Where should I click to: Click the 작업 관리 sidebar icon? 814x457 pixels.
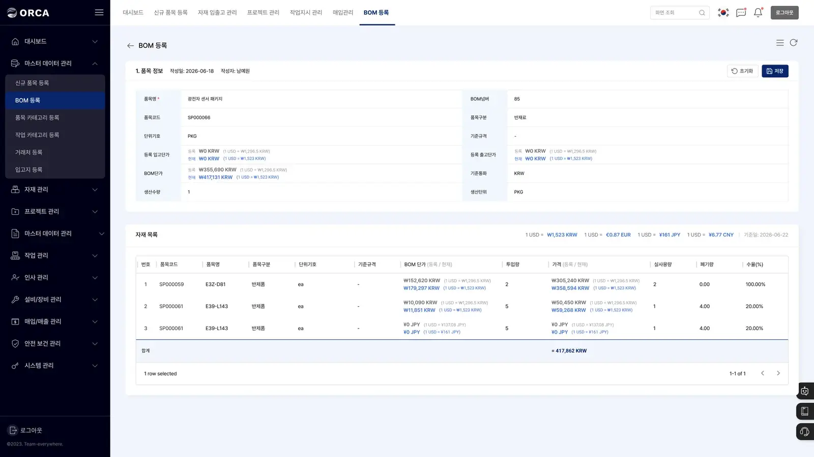coord(15,255)
